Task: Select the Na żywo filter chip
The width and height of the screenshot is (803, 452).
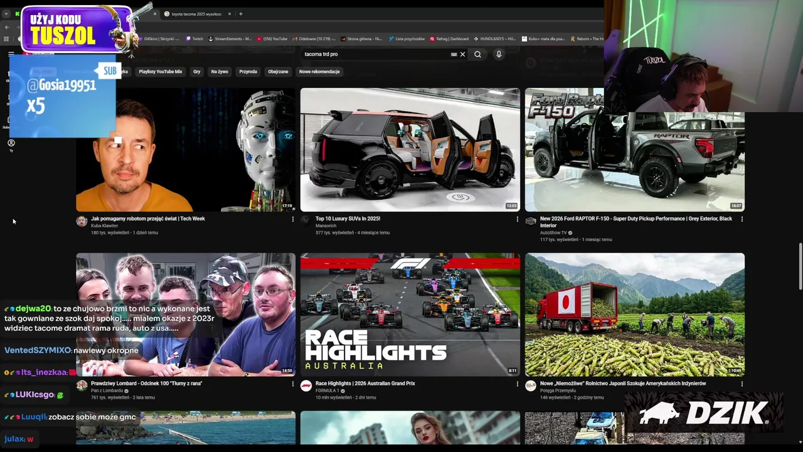Action: pyautogui.click(x=220, y=72)
